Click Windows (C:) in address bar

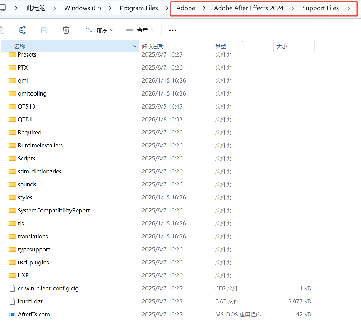pos(82,8)
